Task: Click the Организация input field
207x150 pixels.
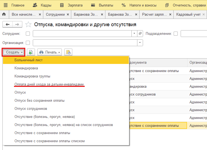Action: pos(85,43)
